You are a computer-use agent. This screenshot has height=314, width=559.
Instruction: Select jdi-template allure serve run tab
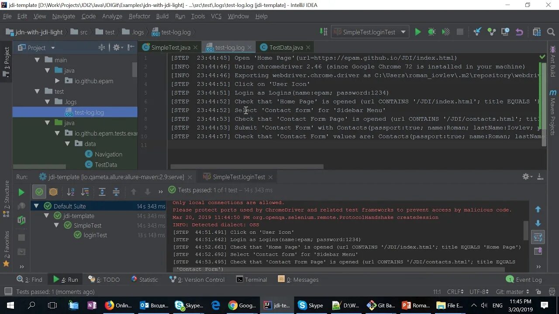click(x=116, y=177)
